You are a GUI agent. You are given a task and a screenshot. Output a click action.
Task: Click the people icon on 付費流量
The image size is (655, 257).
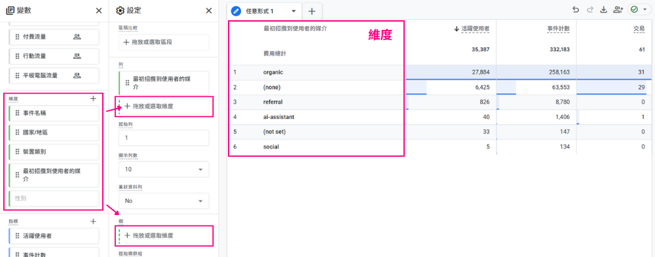tap(77, 37)
